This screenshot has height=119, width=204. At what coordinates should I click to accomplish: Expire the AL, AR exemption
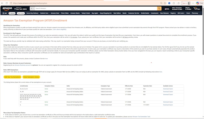[x=171, y=92]
